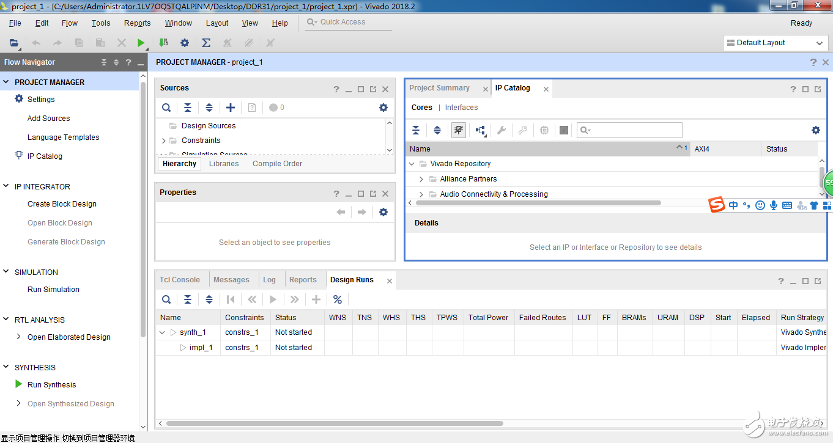Select Libraries tab in Sources
The image size is (833, 443).
224,164
